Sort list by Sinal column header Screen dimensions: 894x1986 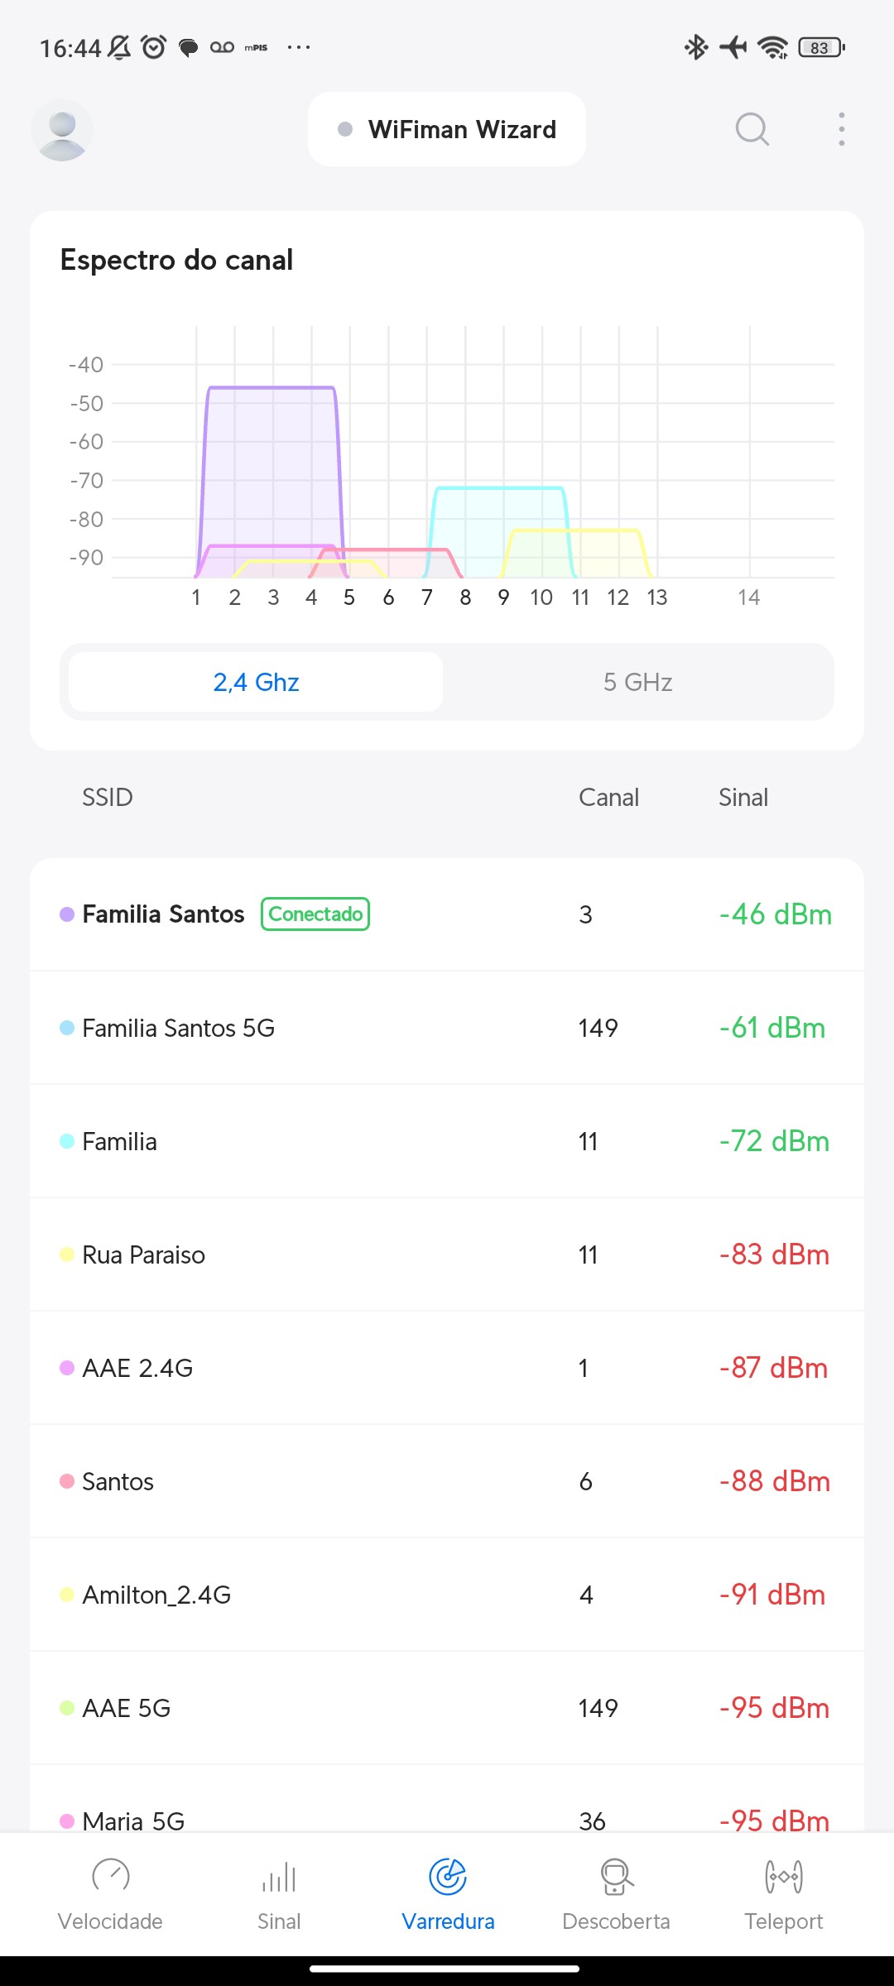pyautogui.click(x=743, y=797)
